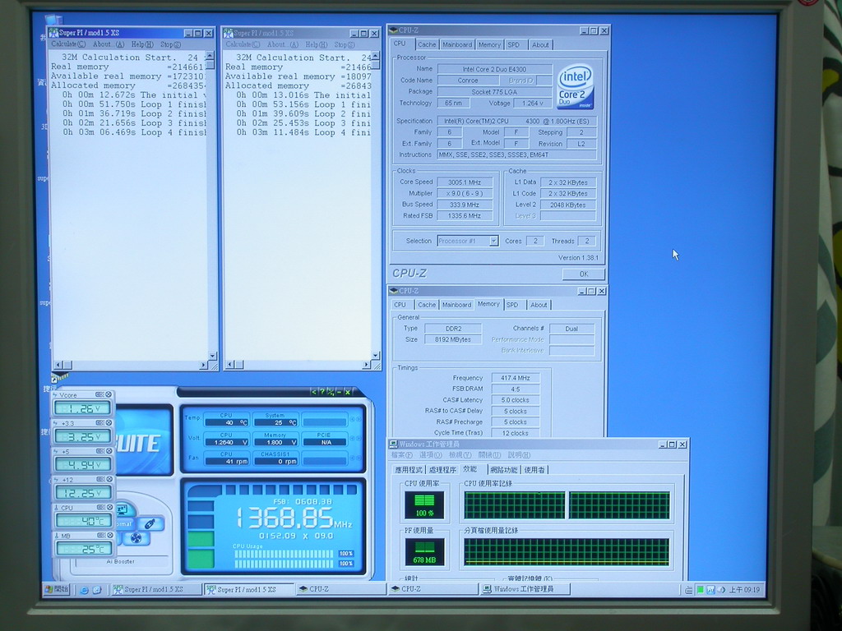Click CPU usage 100 % gauge in Task Manager
This screenshot has height=631, width=842.
(x=424, y=505)
